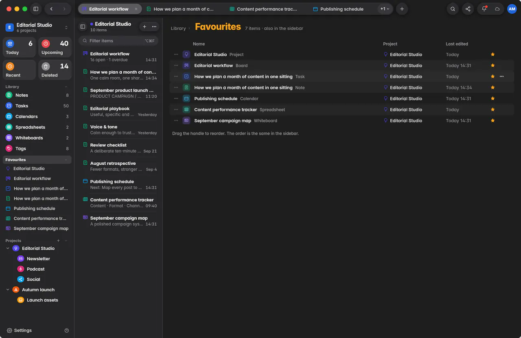Remove star from September campaign map
The image size is (521, 338).
pyautogui.click(x=493, y=121)
